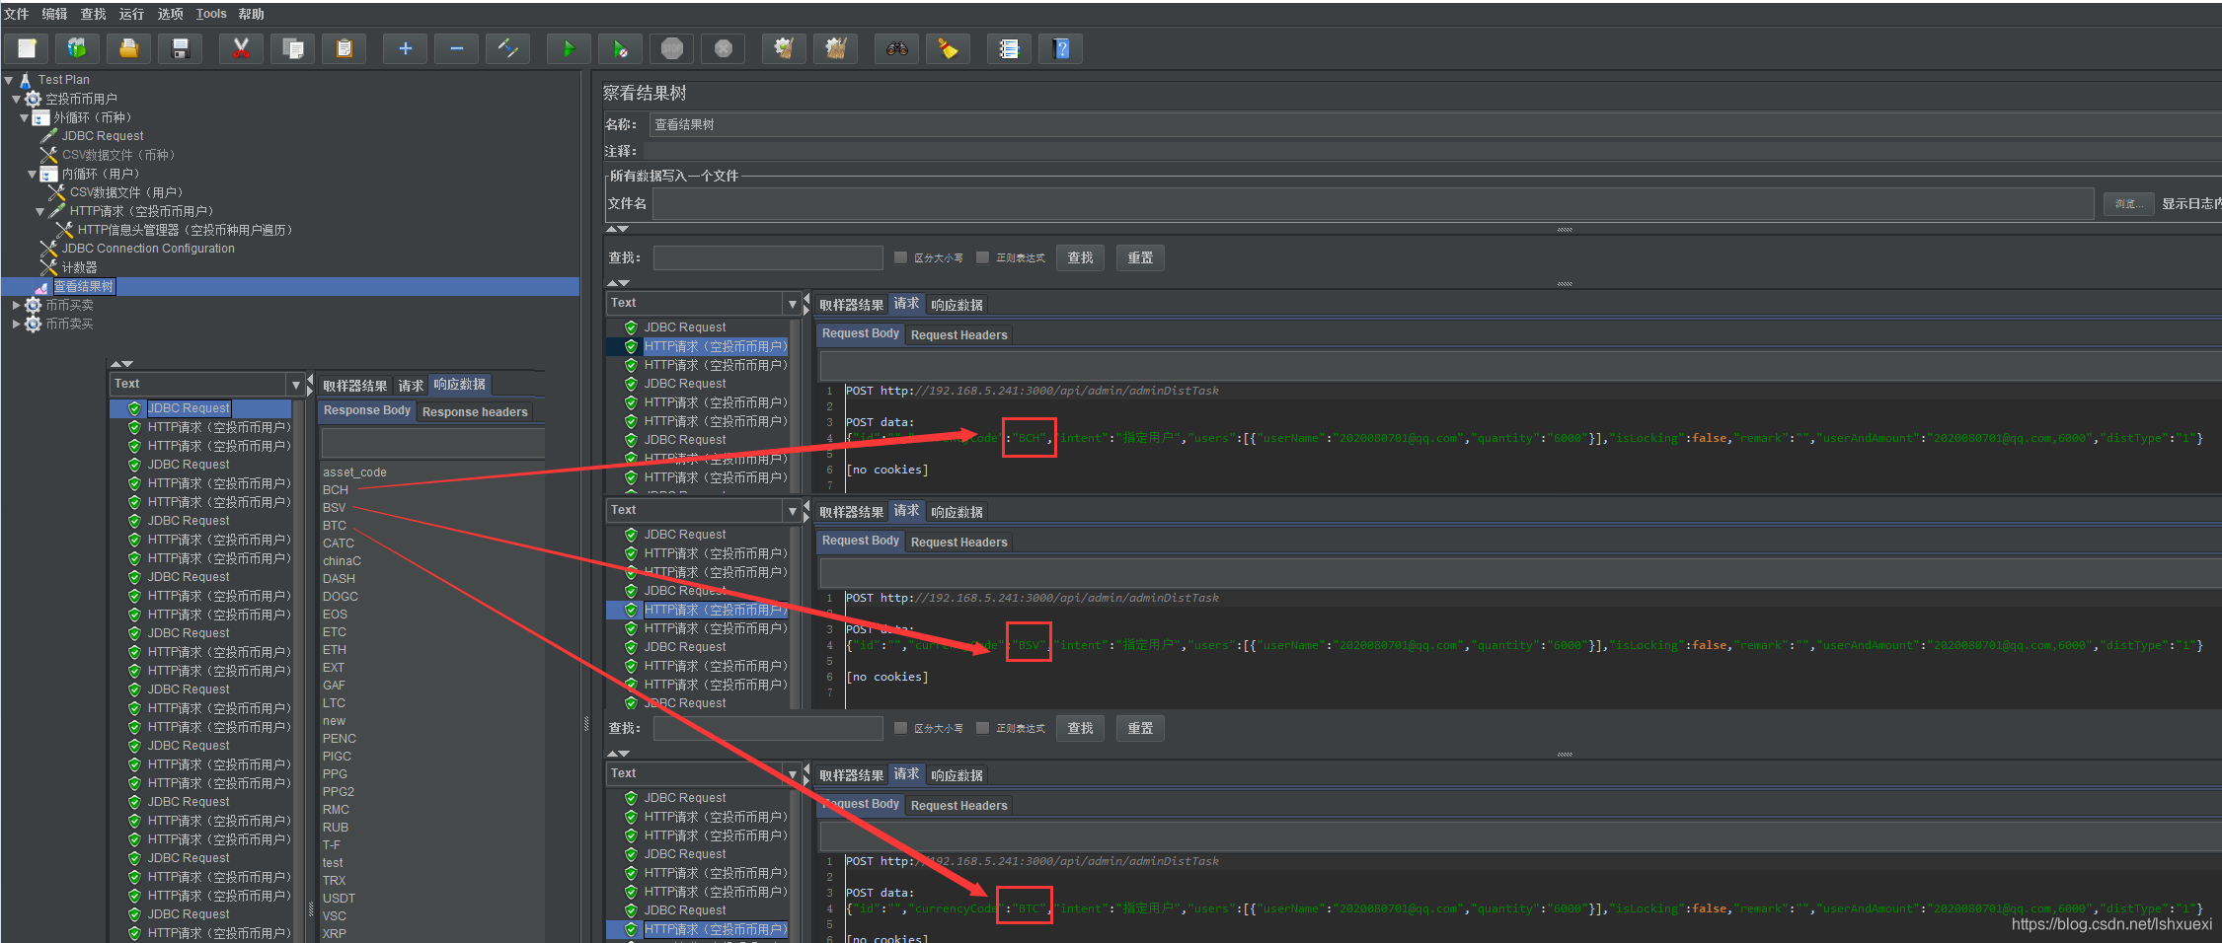The image size is (2222, 943).
Task: Click 查找 button above the BTC request panel
Action: coord(1081,728)
